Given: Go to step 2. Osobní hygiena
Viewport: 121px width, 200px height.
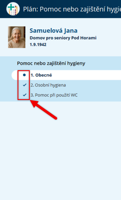Looking at the screenshot, I should [48, 85].
